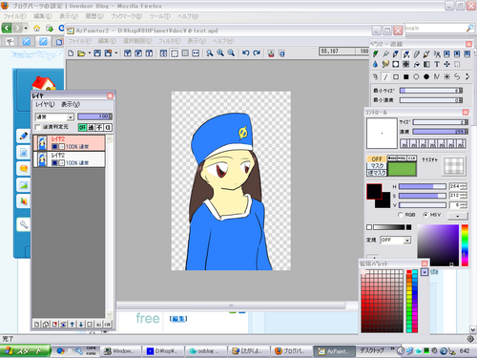This screenshot has height=358, width=477.
Task: Select the hollow rectangle shape
Action: 396,76
